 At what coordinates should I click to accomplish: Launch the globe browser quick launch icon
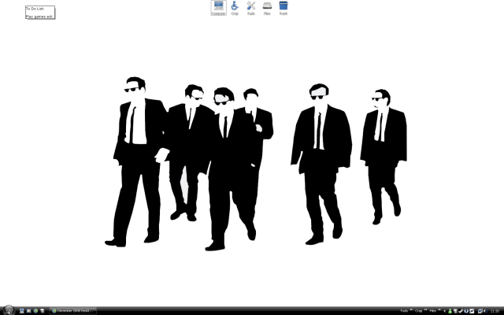pos(35,311)
